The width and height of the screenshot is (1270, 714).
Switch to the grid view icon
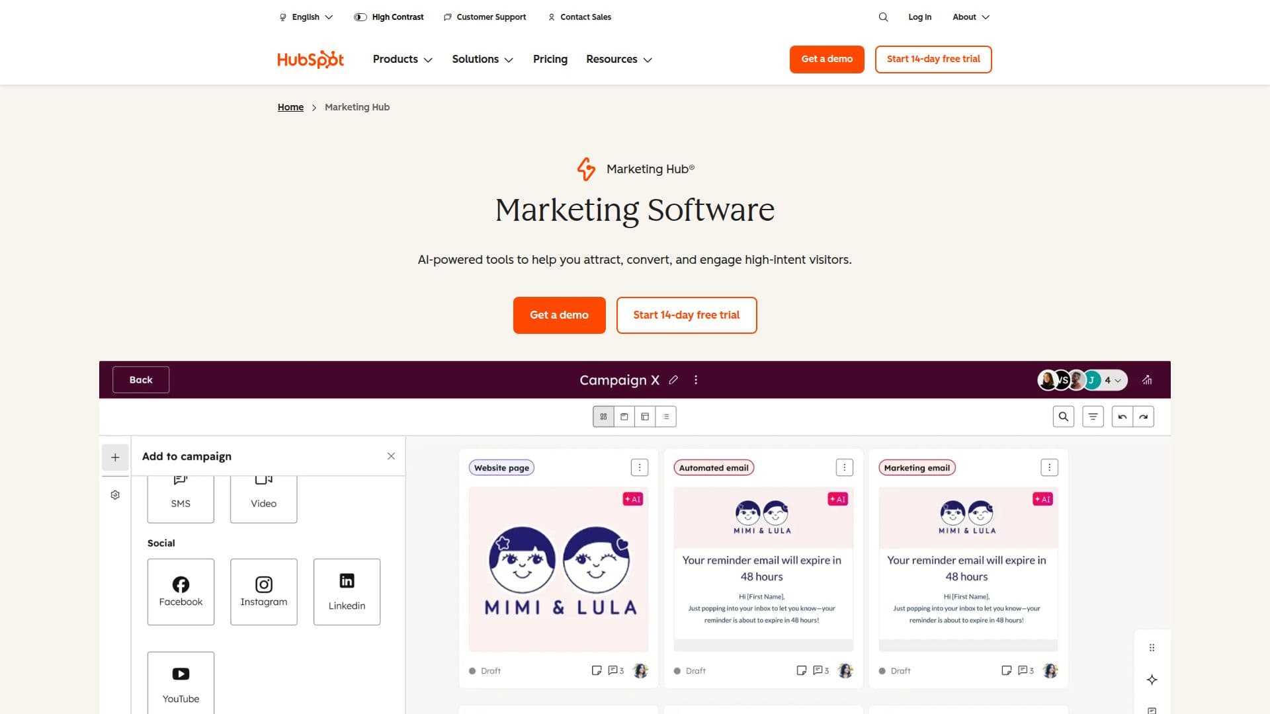[603, 416]
